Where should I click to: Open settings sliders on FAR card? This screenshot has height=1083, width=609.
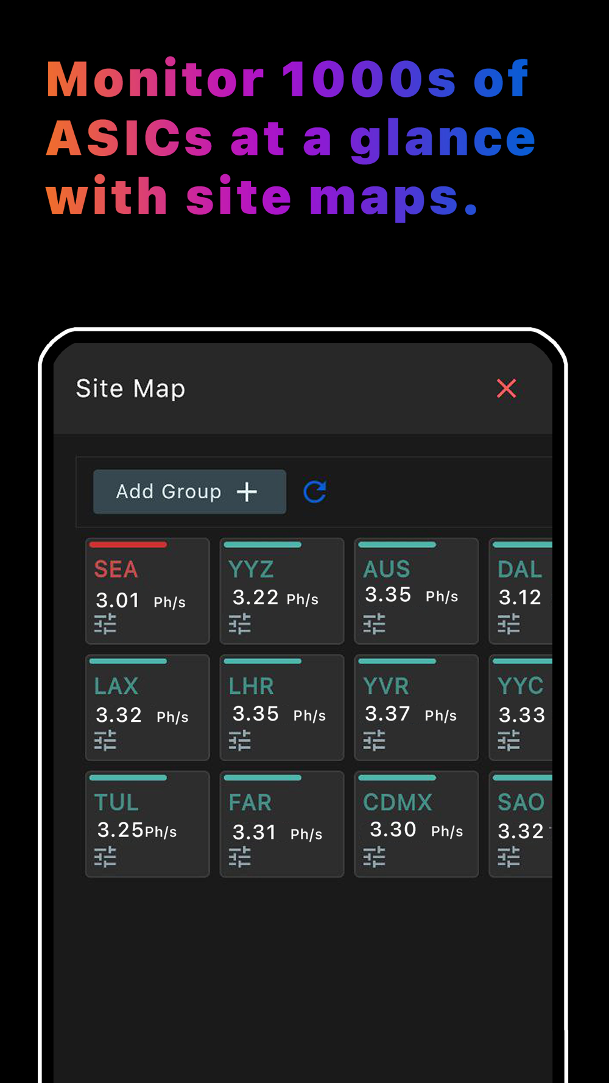tap(240, 857)
